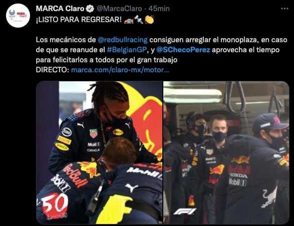Open the #BelgianGP hashtag
Viewport: 294px width, 226px height.
tap(127, 50)
